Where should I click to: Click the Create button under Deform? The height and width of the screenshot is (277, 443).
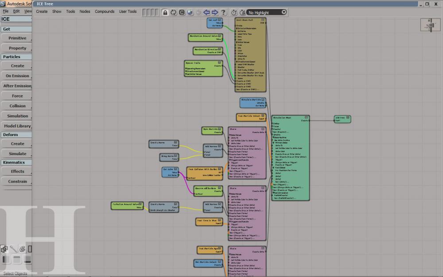[x=17, y=144]
